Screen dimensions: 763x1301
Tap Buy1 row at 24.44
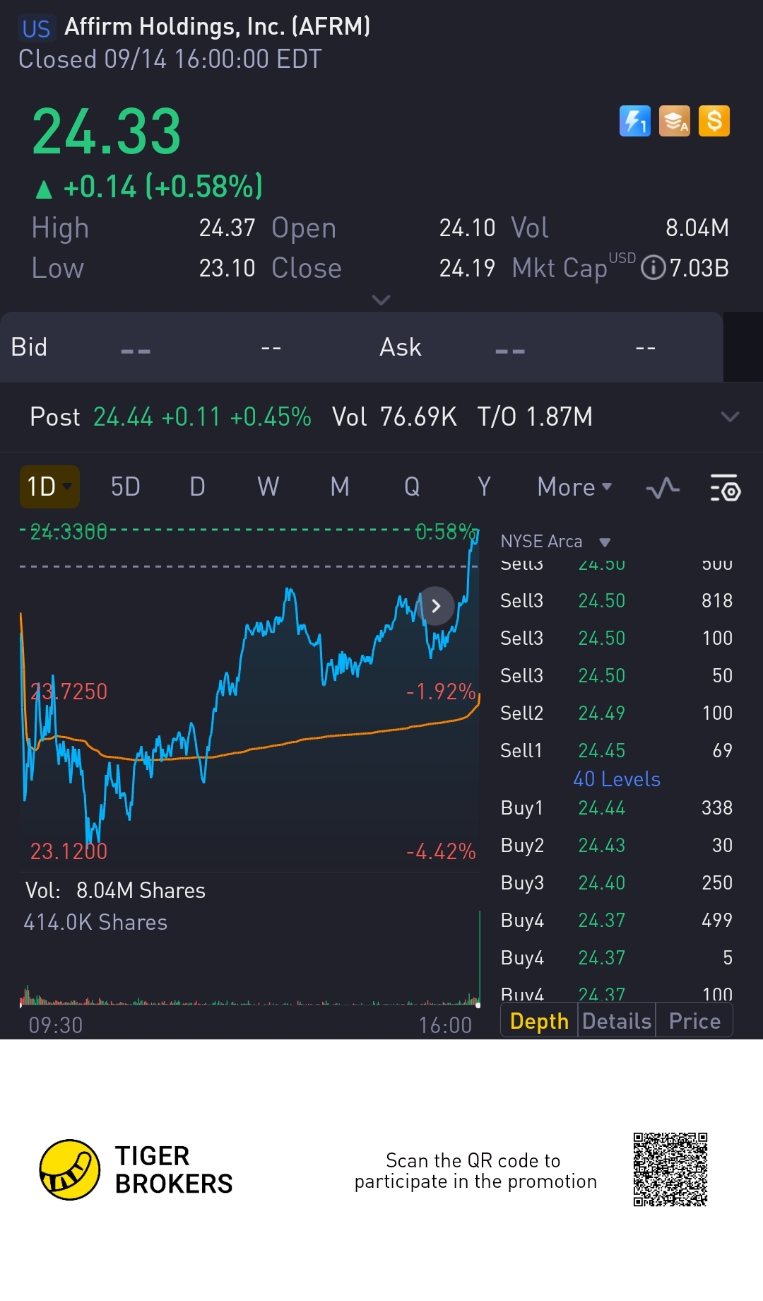tap(616, 807)
